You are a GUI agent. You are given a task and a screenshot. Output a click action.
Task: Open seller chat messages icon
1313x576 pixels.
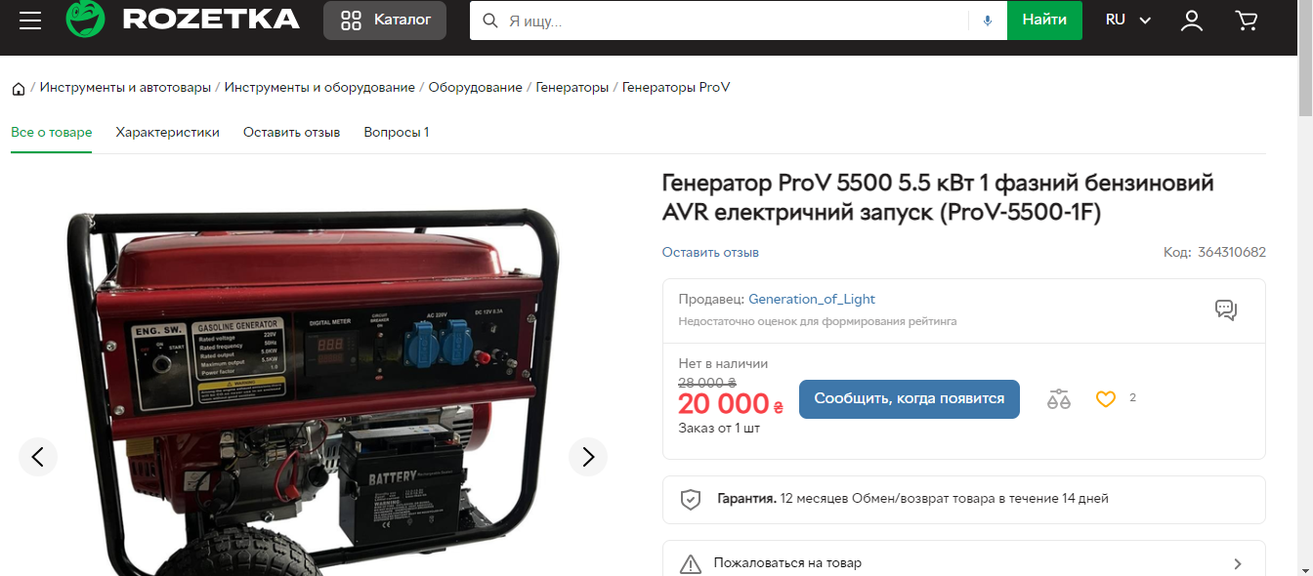[1225, 309]
